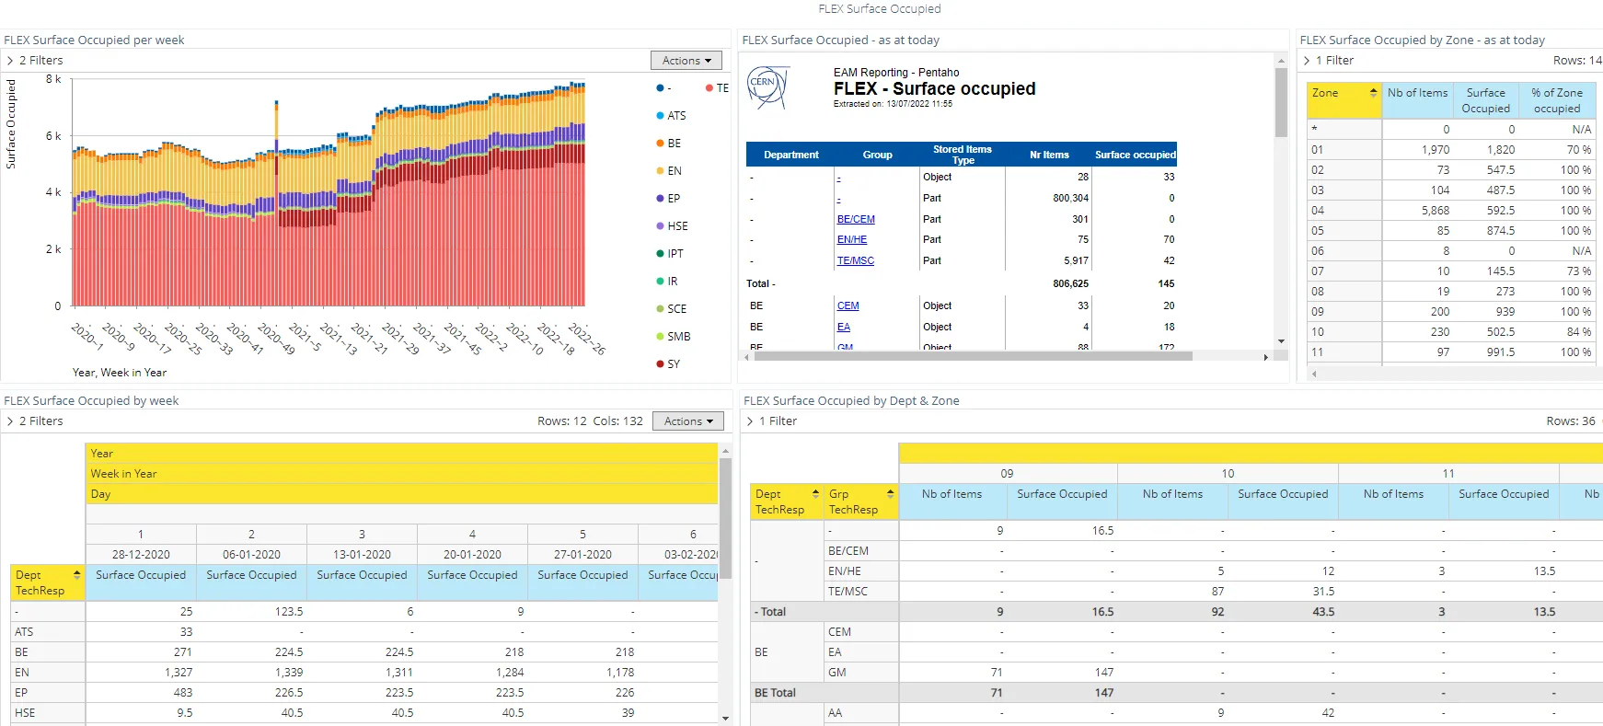Toggle the EP series in the chart legend

668,199
